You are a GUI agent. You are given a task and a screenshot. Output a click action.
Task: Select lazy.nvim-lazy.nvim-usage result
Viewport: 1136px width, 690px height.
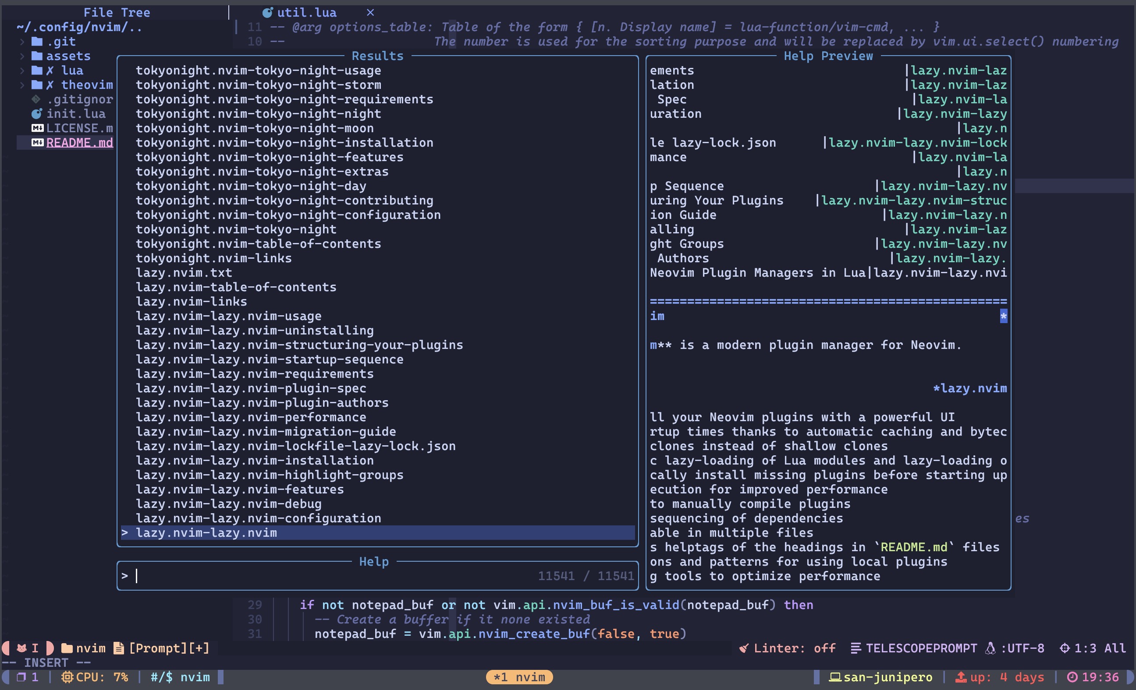(x=229, y=316)
